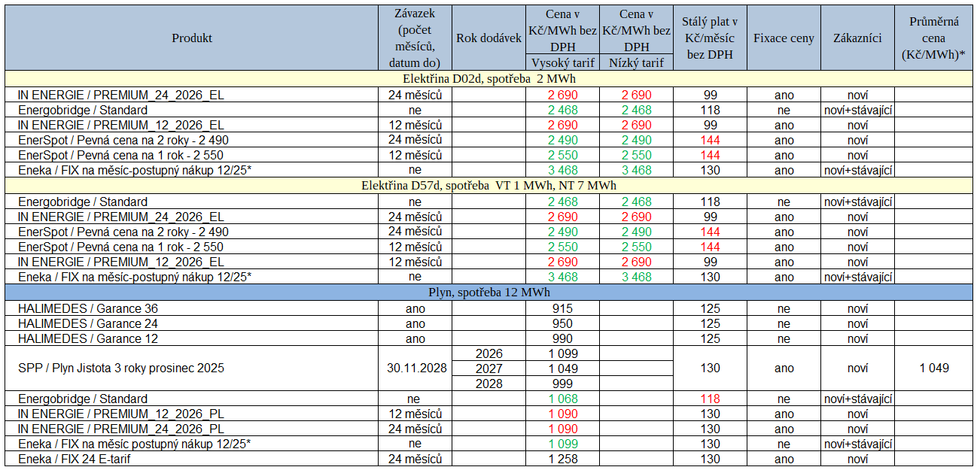Image resolution: width=977 pixels, height=470 pixels.
Task: Click the Produkt column header
Action: (192, 38)
